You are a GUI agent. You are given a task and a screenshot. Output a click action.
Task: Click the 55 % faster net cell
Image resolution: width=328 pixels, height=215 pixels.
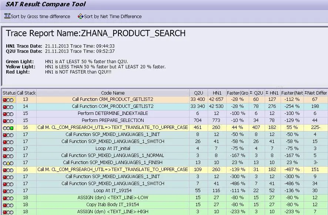292,127
